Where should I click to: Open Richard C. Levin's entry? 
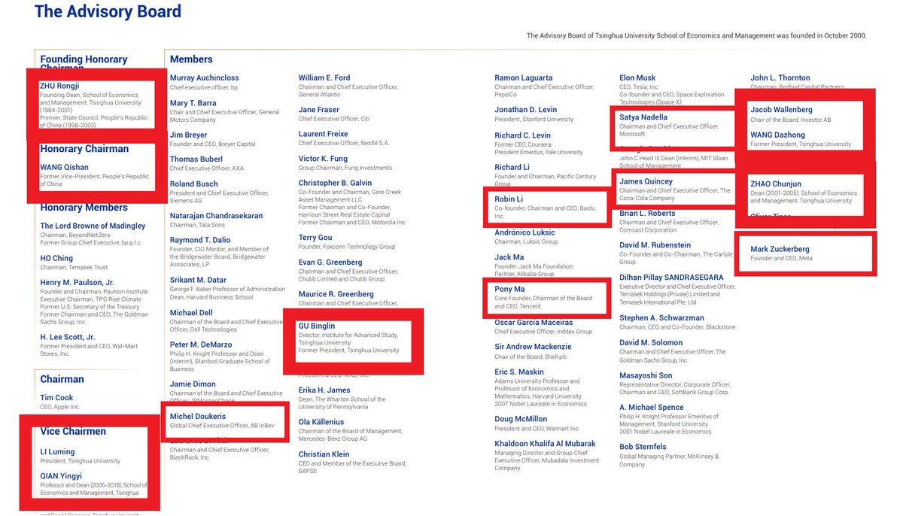[x=522, y=135]
